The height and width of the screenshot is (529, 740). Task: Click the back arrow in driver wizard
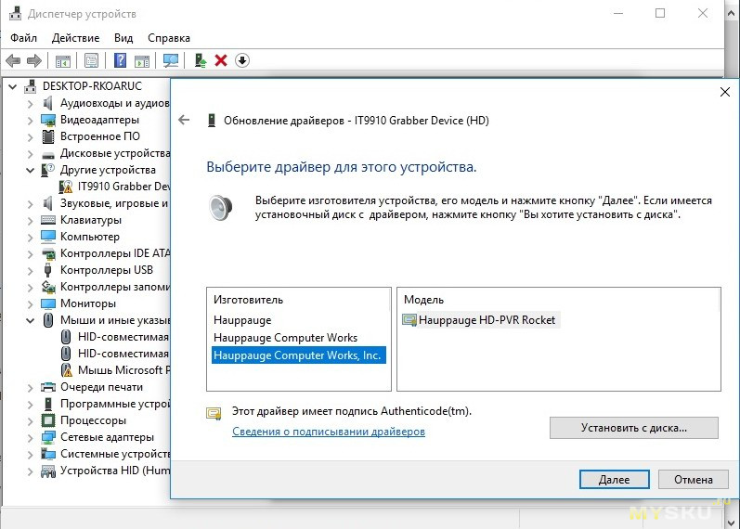[184, 120]
